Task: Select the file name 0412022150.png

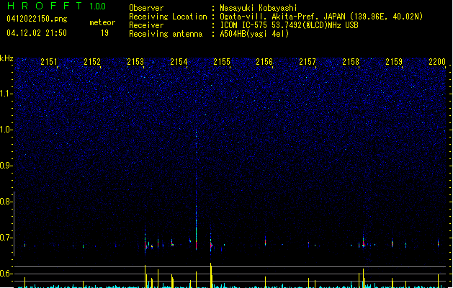Action: (37, 19)
